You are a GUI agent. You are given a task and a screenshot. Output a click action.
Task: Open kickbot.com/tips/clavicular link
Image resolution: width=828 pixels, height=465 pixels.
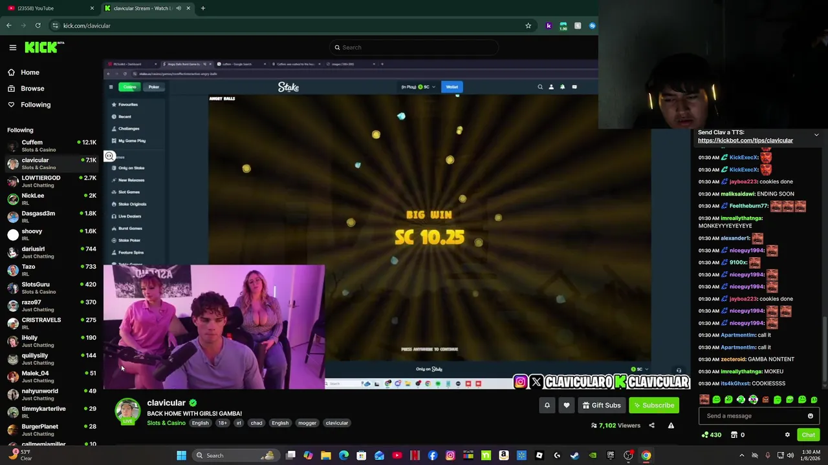pyautogui.click(x=745, y=140)
